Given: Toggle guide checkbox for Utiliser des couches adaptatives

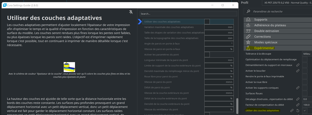Looking at the screenshot, I should pyautogui.click(x=207, y=22).
